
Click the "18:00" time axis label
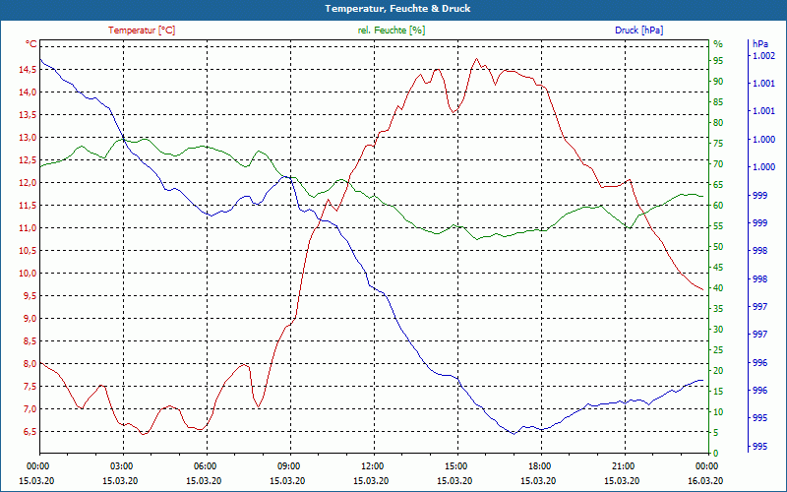[539, 465]
